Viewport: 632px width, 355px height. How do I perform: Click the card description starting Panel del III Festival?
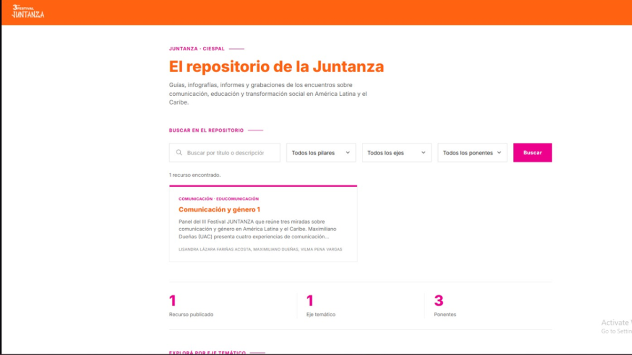point(258,229)
